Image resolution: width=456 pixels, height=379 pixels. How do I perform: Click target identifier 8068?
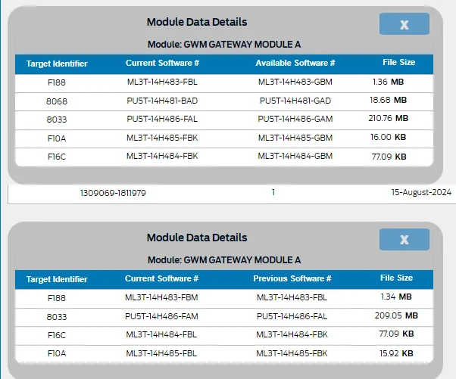point(57,101)
